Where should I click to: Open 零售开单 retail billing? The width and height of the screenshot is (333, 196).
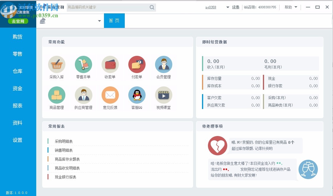coord(83,64)
